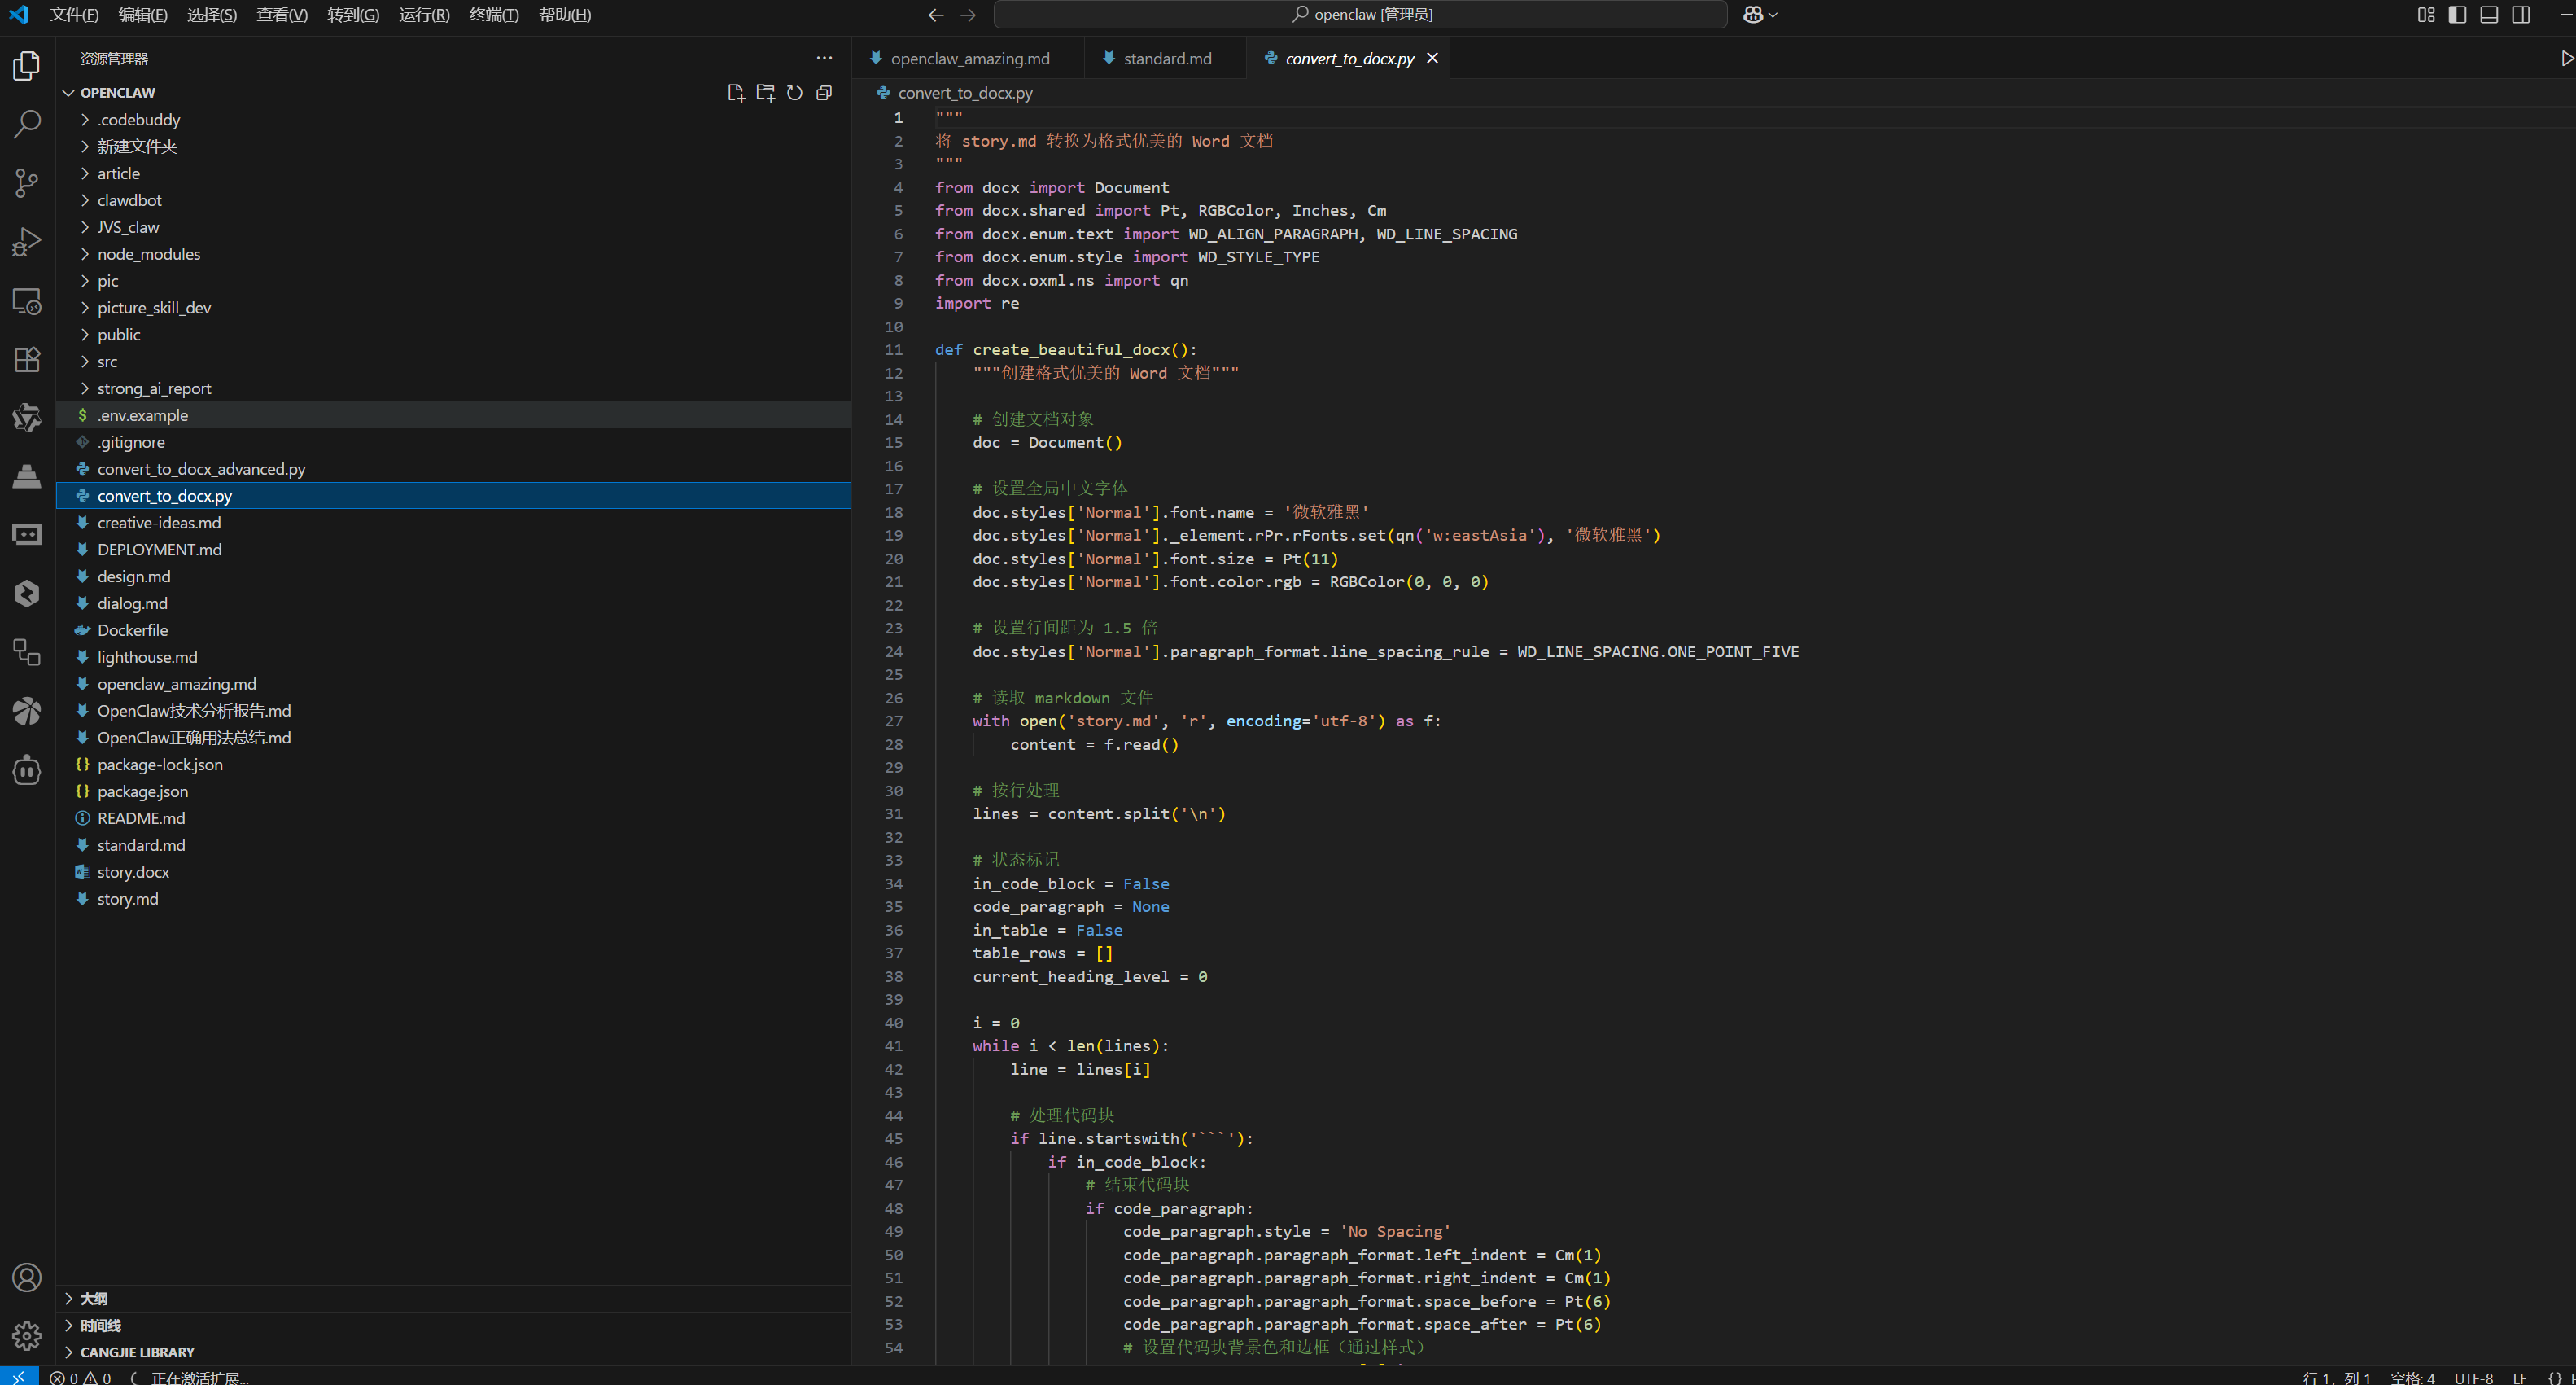Viewport: 2576px width, 1385px height.
Task: Run the Python file with the play button
Action: click(2566, 59)
